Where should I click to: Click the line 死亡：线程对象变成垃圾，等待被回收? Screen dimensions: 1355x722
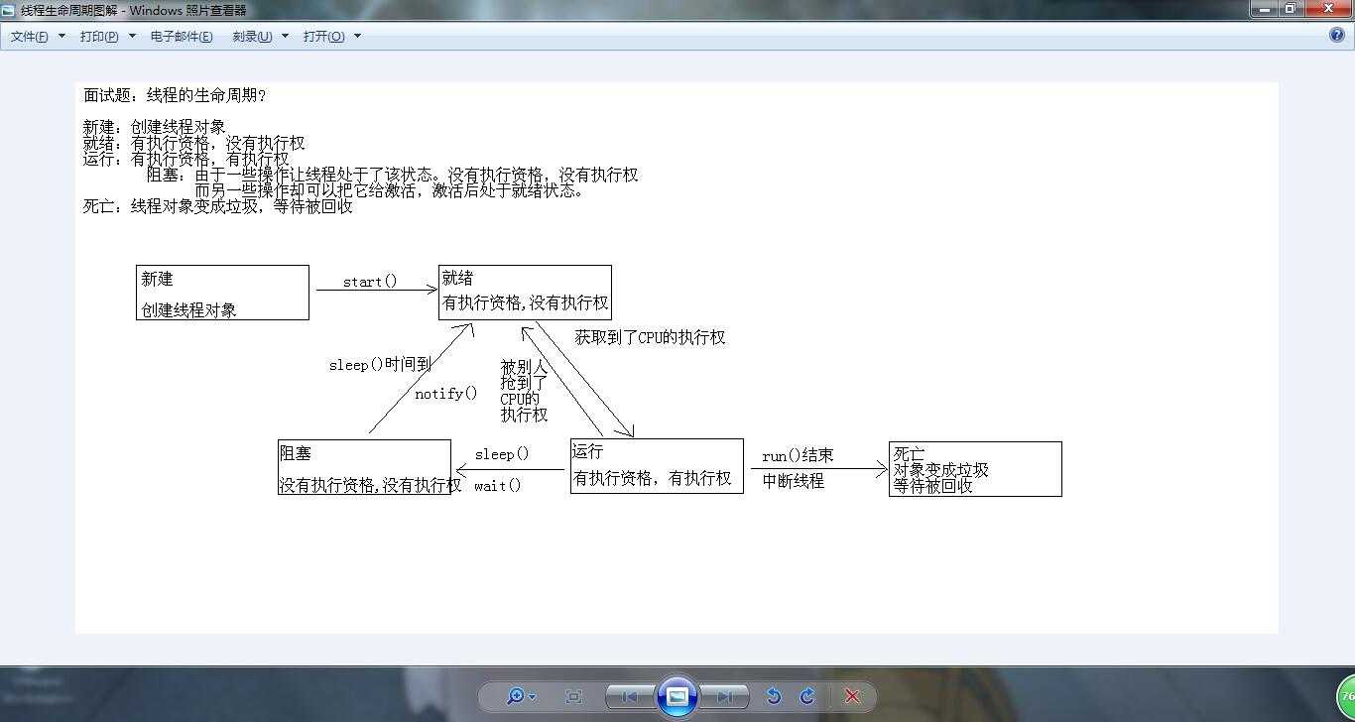click(x=218, y=207)
